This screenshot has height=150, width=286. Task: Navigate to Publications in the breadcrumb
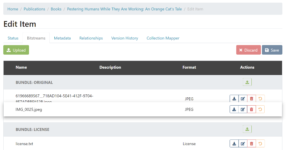click(x=34, y=9)
